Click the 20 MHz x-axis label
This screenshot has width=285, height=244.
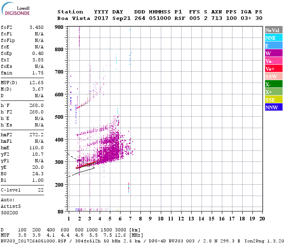[262, 219]
